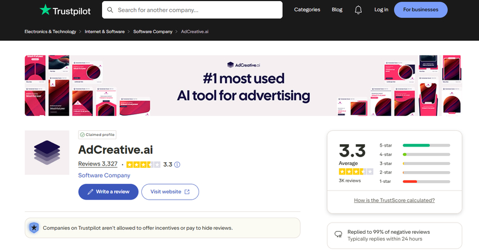
Task: Open the Blog menu item
Action: [337, 10]
